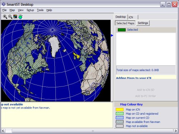Viewport: 179px width, 134px height.
Task: Click the horizontal scrollbar thumb
Action: coord(93,131)
